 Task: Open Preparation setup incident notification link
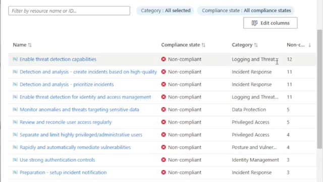point(63,172)
